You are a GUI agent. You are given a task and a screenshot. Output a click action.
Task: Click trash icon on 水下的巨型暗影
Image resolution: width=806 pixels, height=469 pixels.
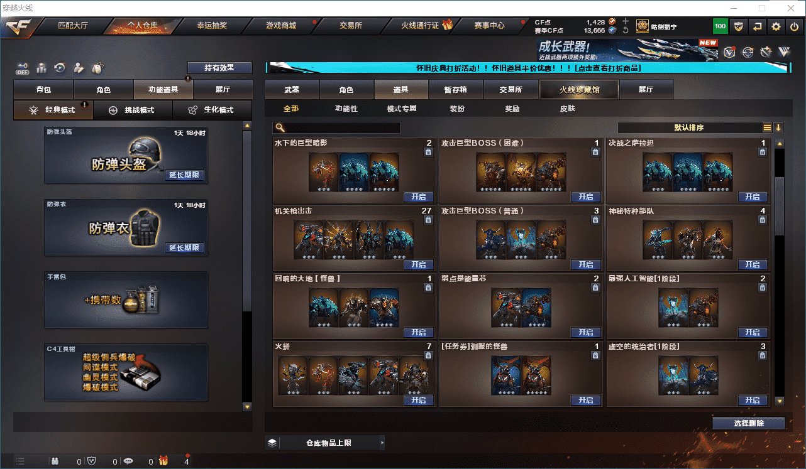(428, 152)
